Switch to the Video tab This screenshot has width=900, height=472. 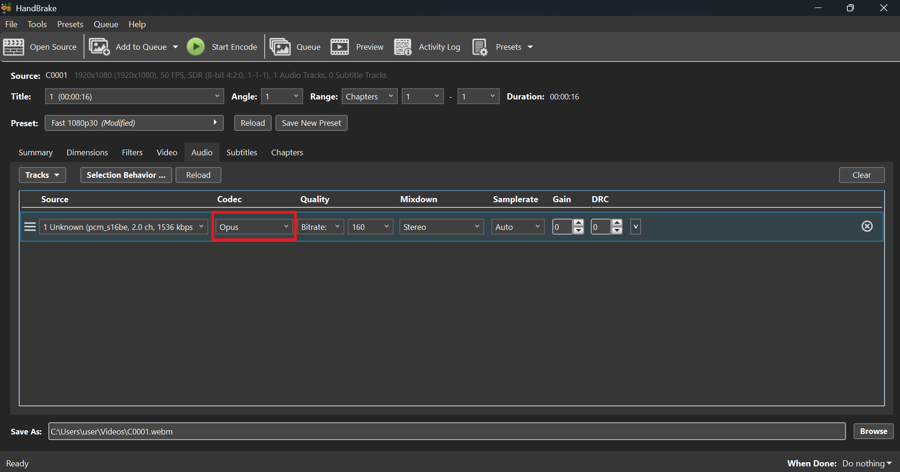[x=167, y=152]
